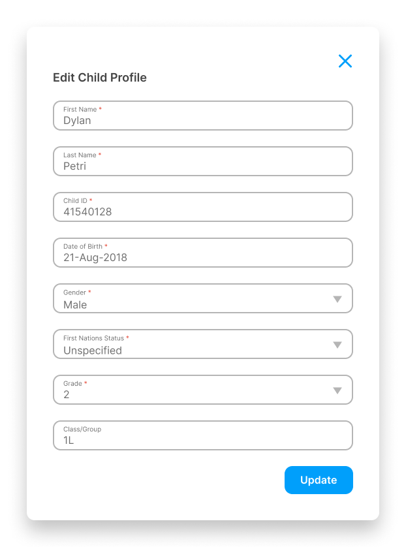The height and width of the screenshot is (547, 406).
Task: Expand the Gender selector showing Male
Action: 202,298
